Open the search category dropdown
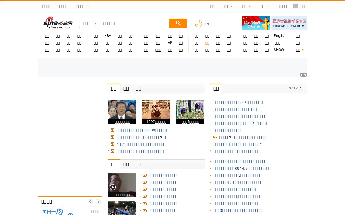Screen dimensions: 345x215 [x=89, y=23]
